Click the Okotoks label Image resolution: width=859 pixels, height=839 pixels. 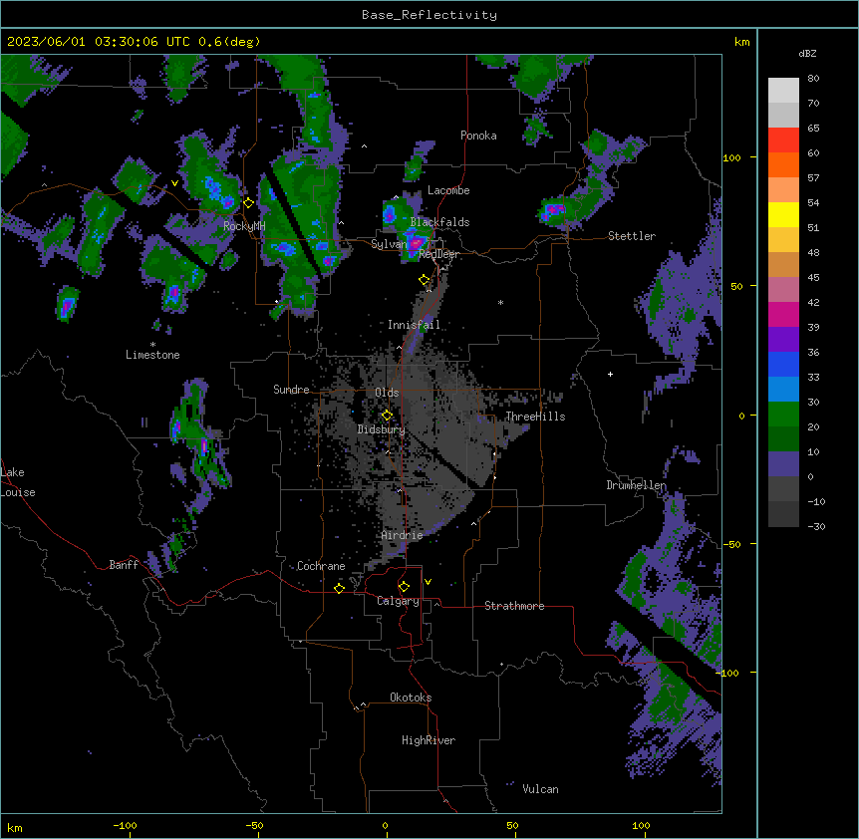[411, 698]
